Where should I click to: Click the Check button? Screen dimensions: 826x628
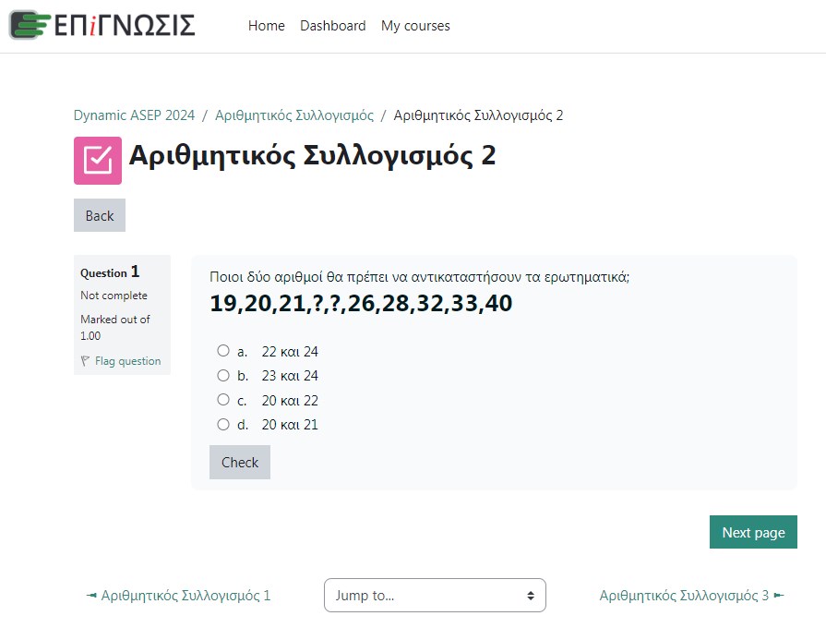pyautogui.click(x=240, y=462)
